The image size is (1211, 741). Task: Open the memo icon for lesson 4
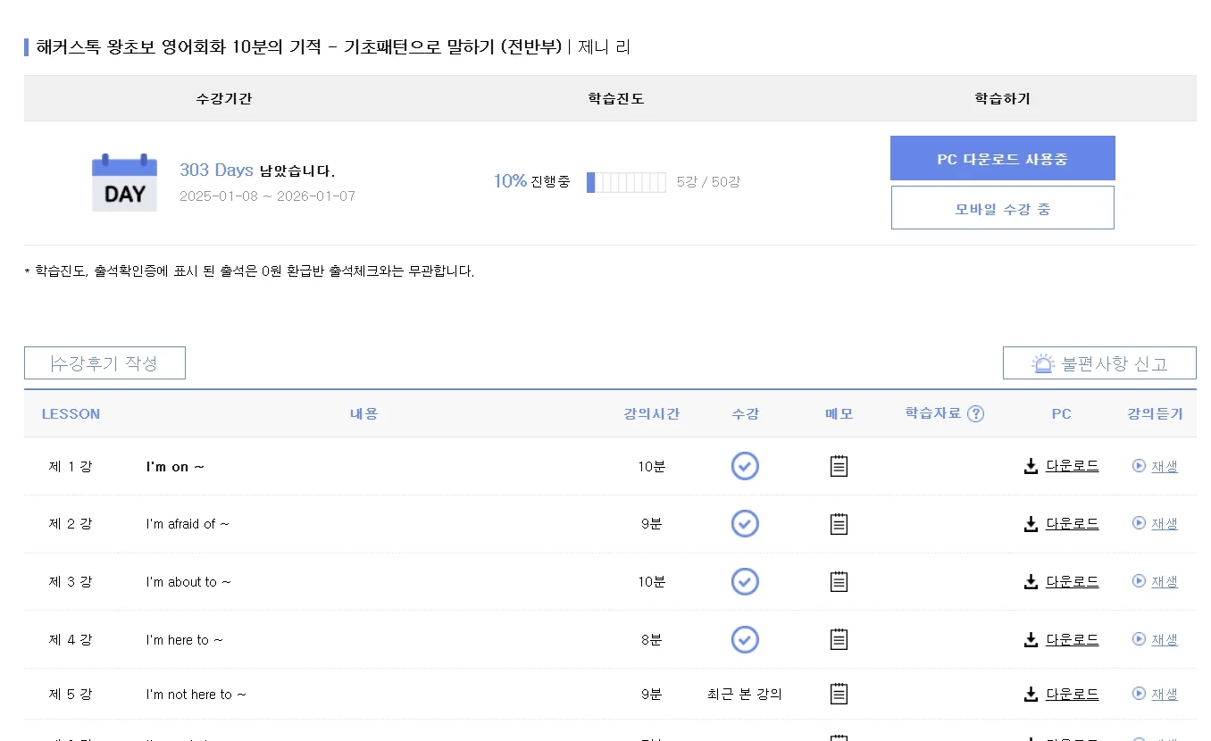pos(839,640)
